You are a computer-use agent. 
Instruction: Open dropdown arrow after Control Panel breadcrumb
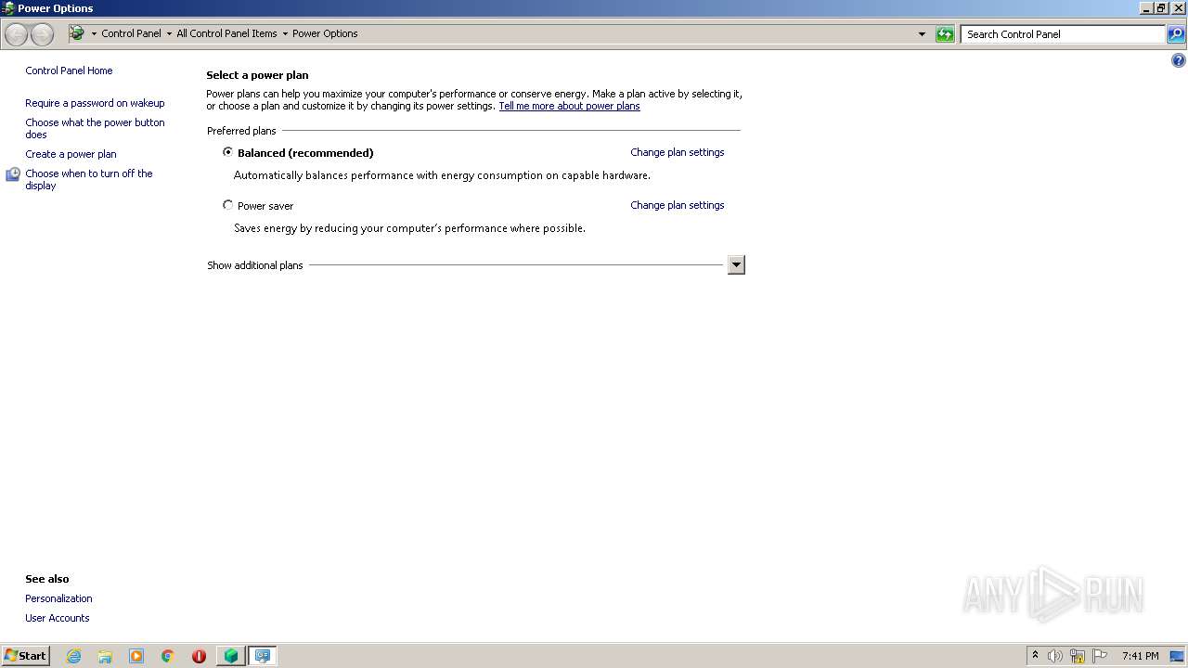pos(169,34)
